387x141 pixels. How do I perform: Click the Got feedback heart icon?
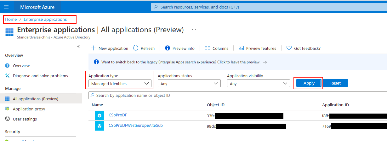tap(289, 48)
